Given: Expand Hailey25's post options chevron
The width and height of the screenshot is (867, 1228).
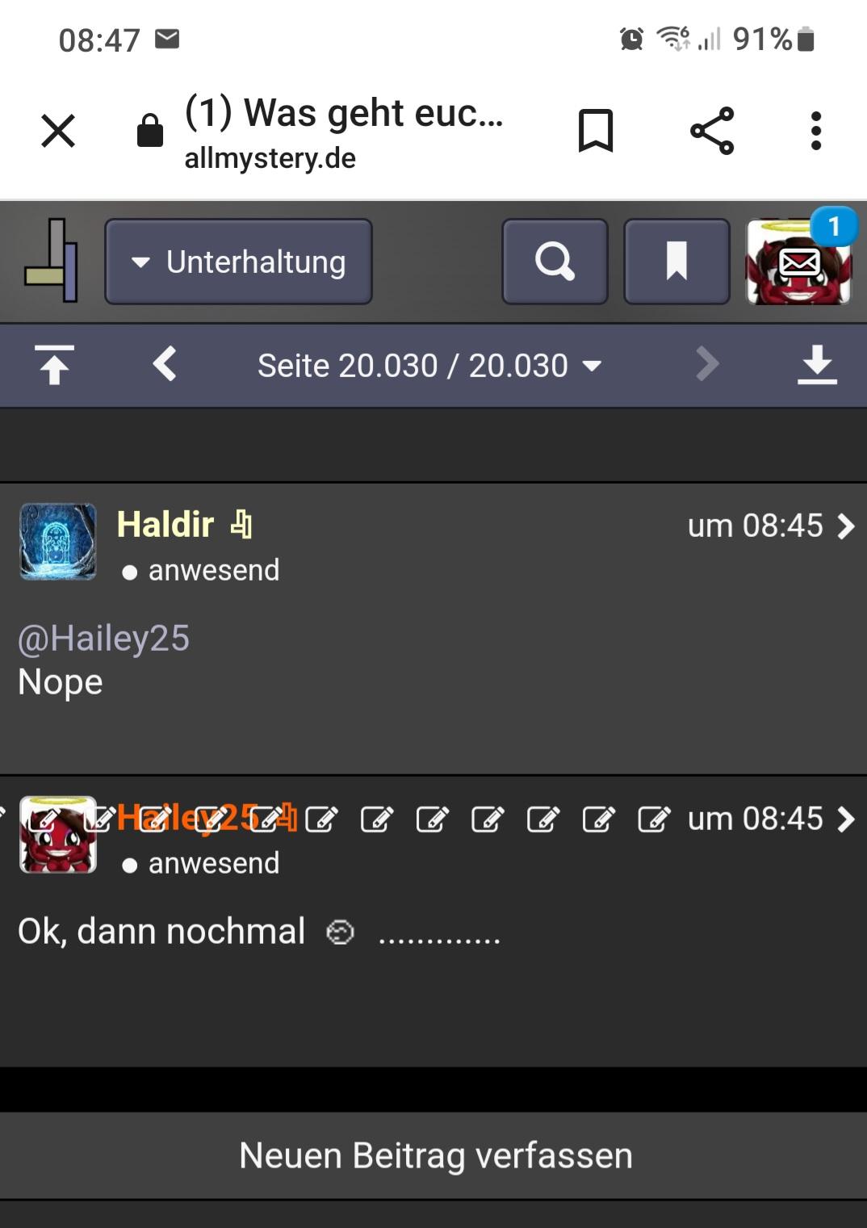Looking at the screenshot, I should coord(845,819).
